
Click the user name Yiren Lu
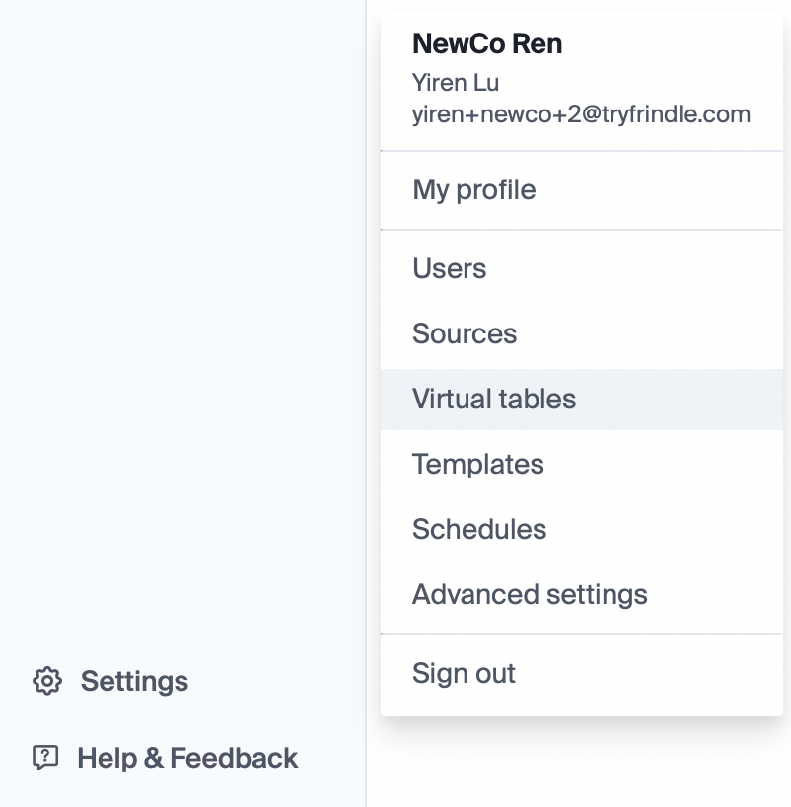click(456, 83)
